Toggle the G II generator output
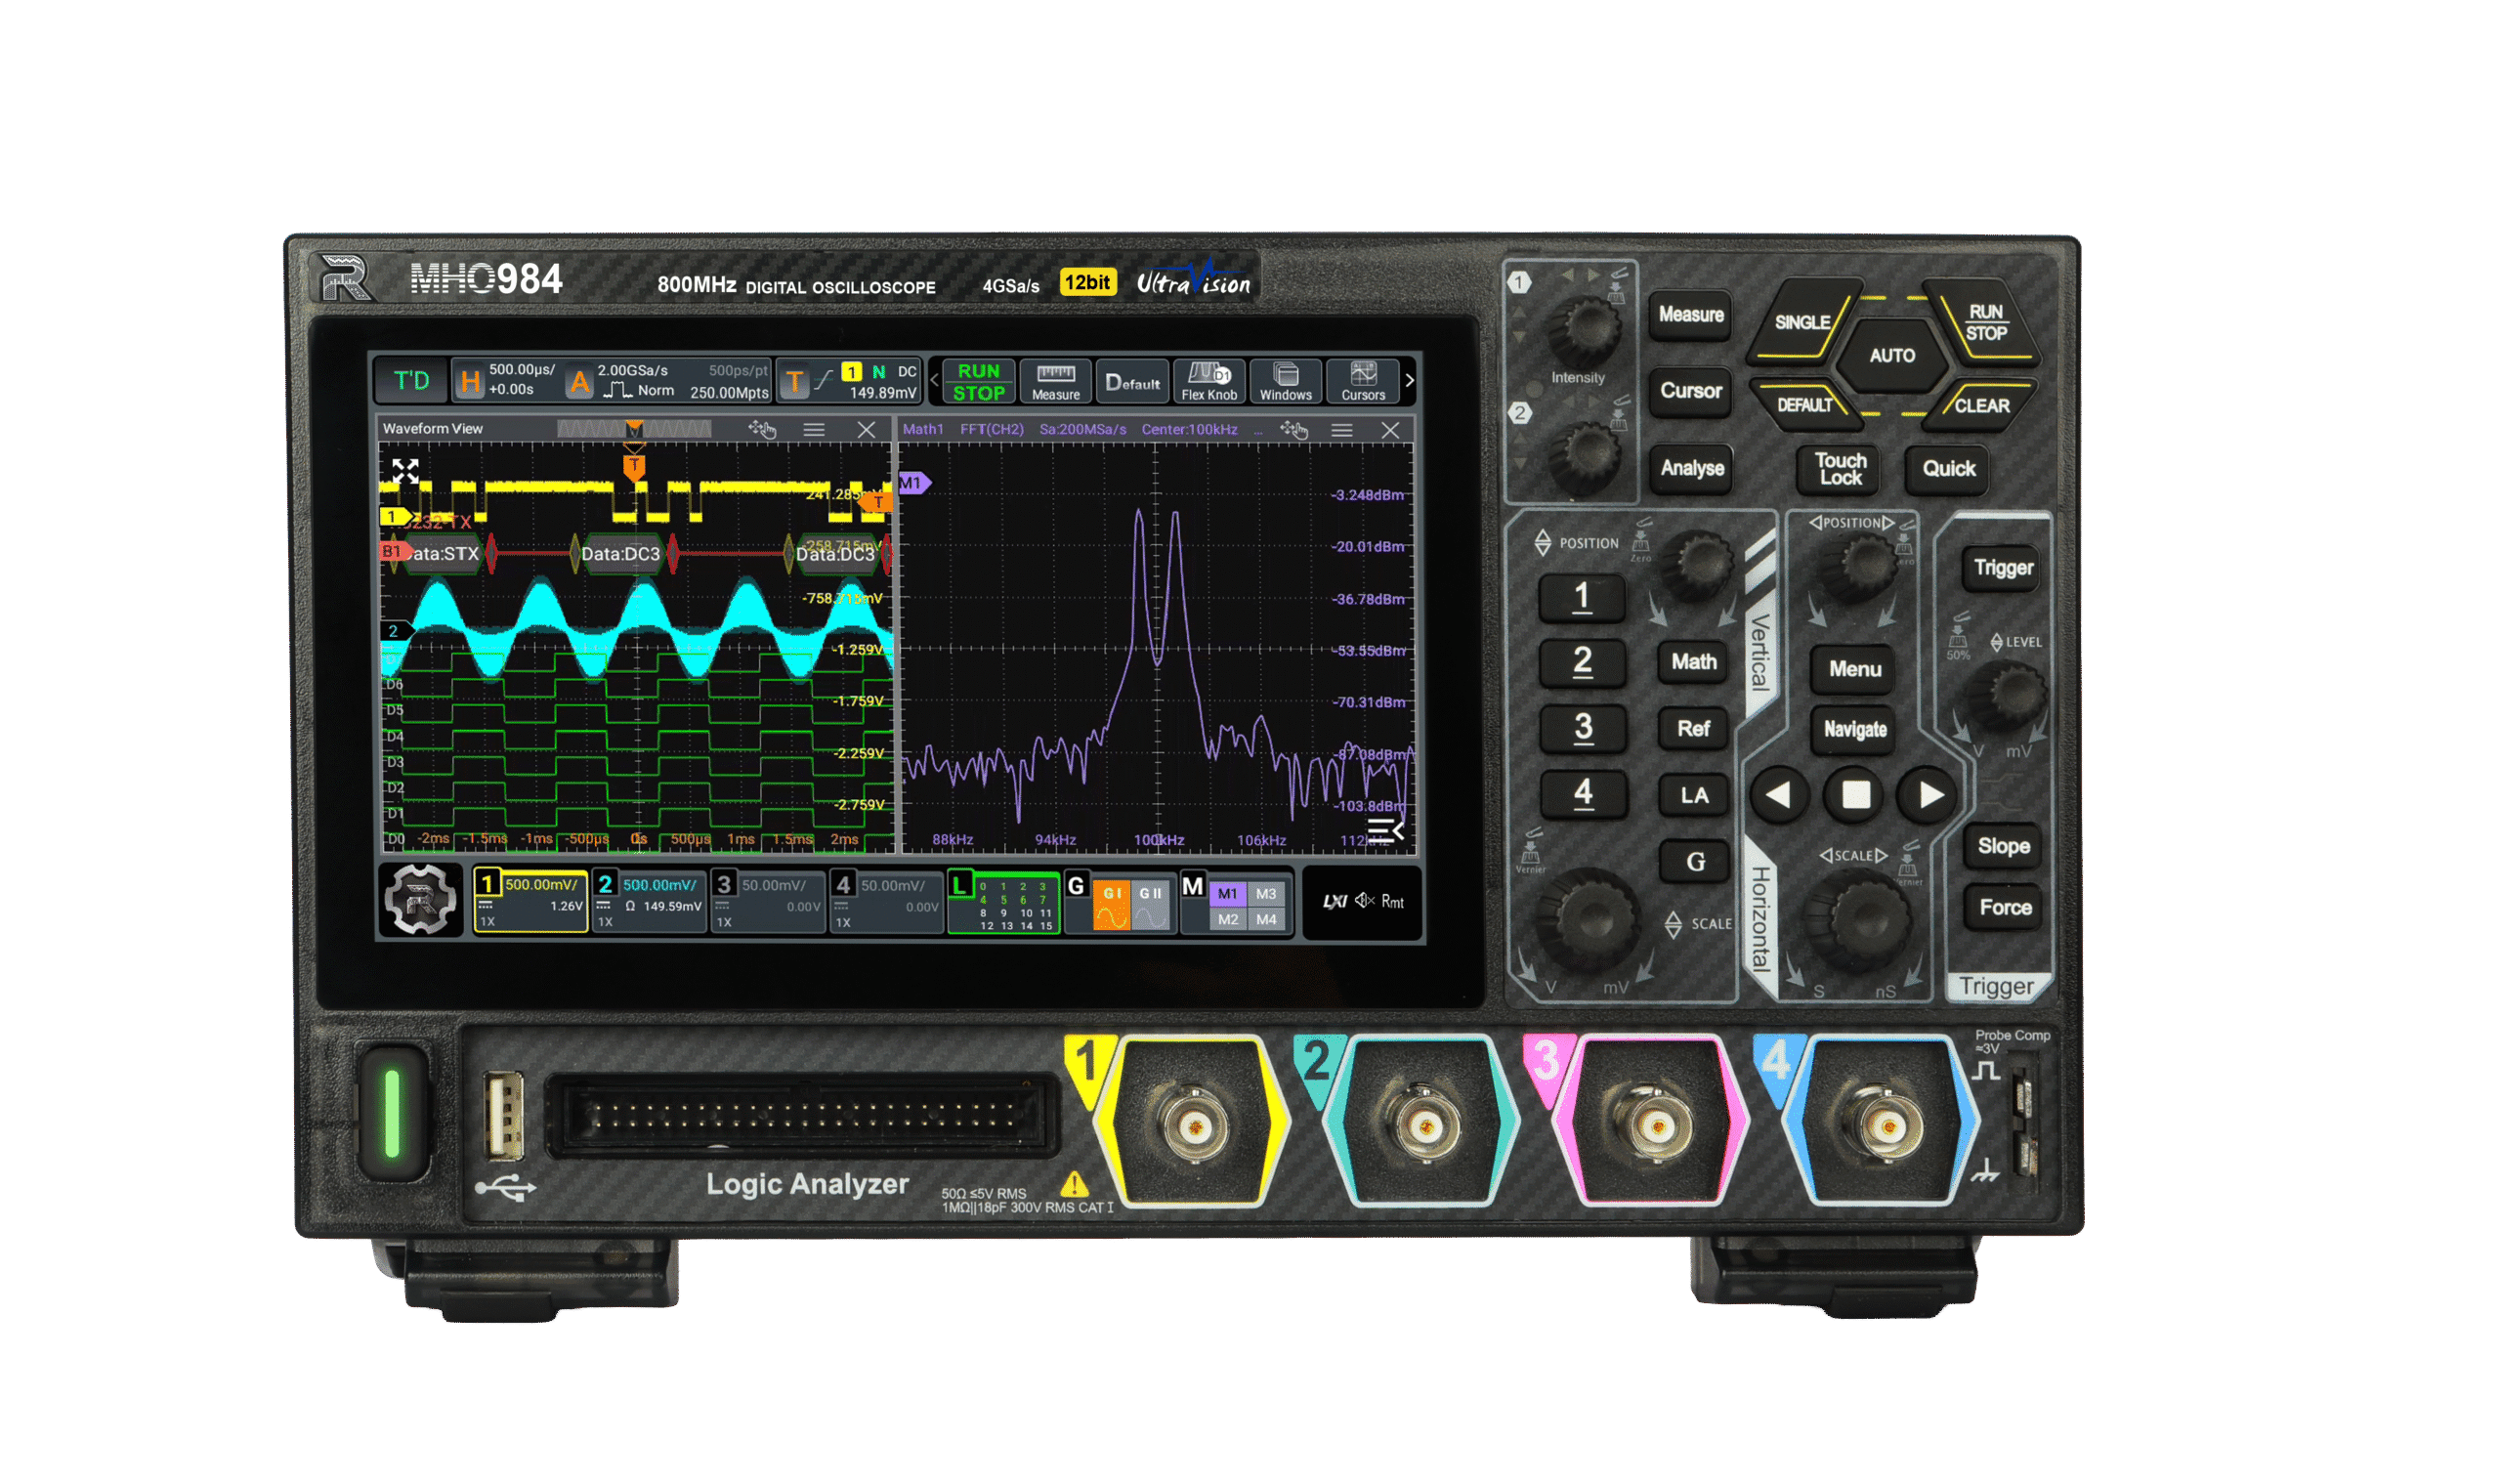This screenshot has height=1484, width=2501. click(1150, 903)
